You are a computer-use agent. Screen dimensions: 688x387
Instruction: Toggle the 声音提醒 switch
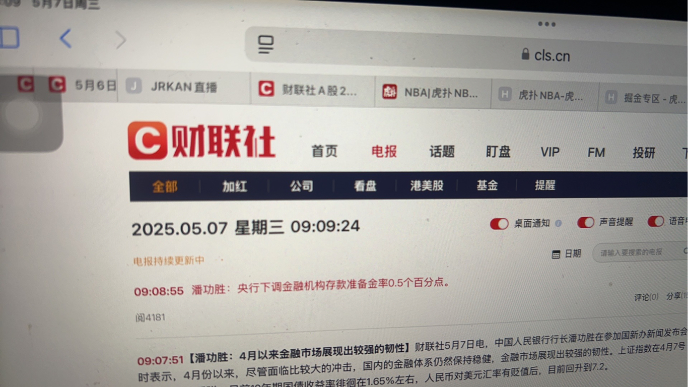(x=586, y=222)
